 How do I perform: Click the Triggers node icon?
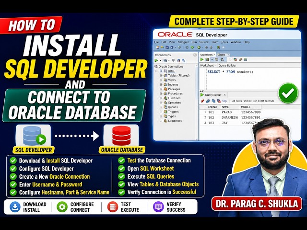(x=165, y=112)
